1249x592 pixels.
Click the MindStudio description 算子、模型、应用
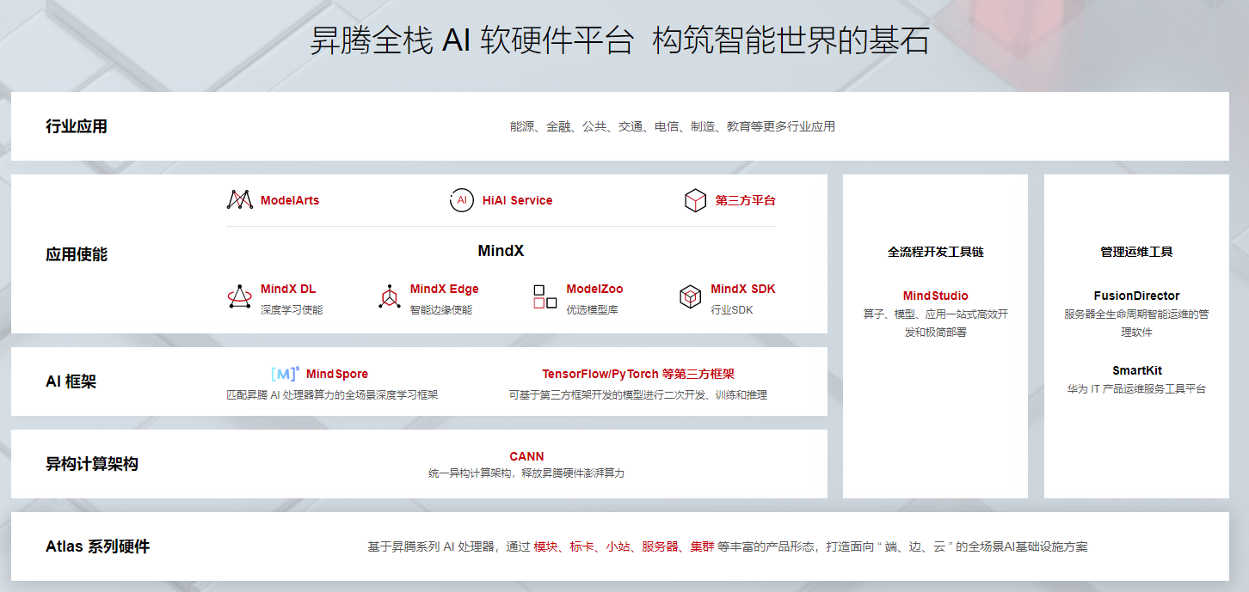[x=935, y=323]
